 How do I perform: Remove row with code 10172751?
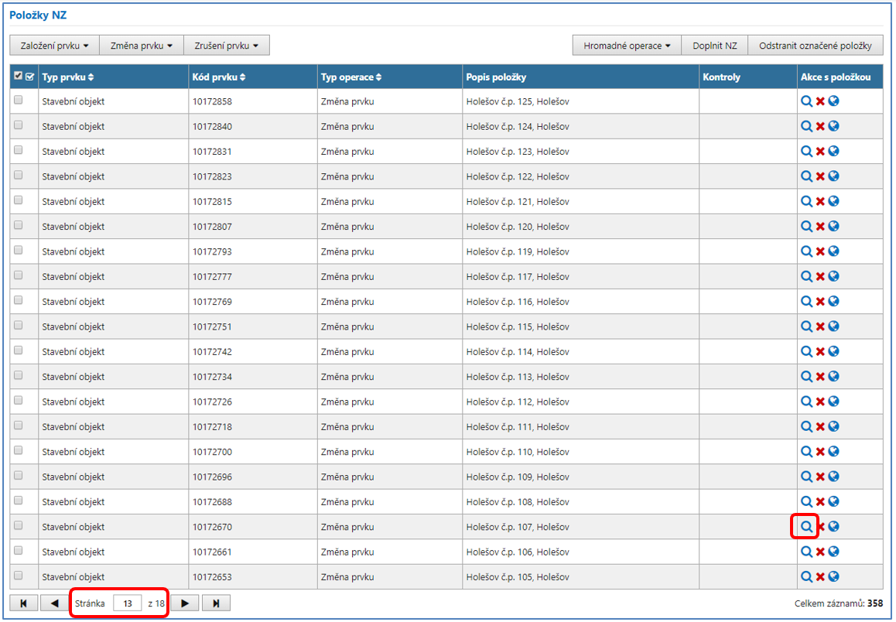820,326
